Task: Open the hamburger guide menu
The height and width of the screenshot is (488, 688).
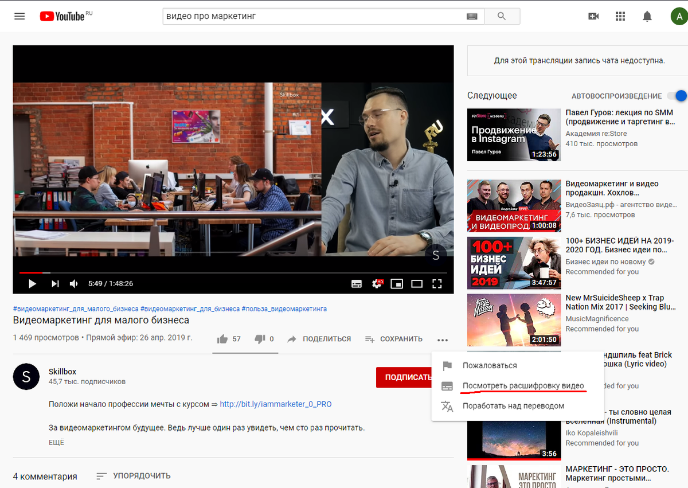Action: click(19, 16)
